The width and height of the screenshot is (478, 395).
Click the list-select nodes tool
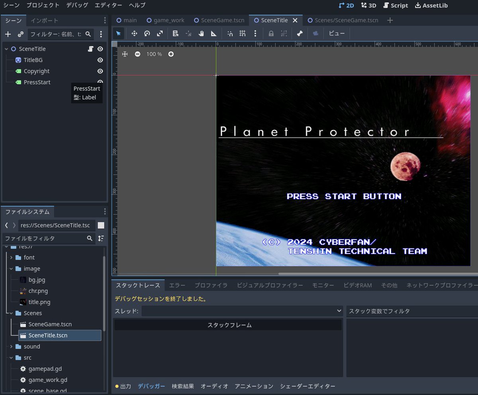point(176,33)
